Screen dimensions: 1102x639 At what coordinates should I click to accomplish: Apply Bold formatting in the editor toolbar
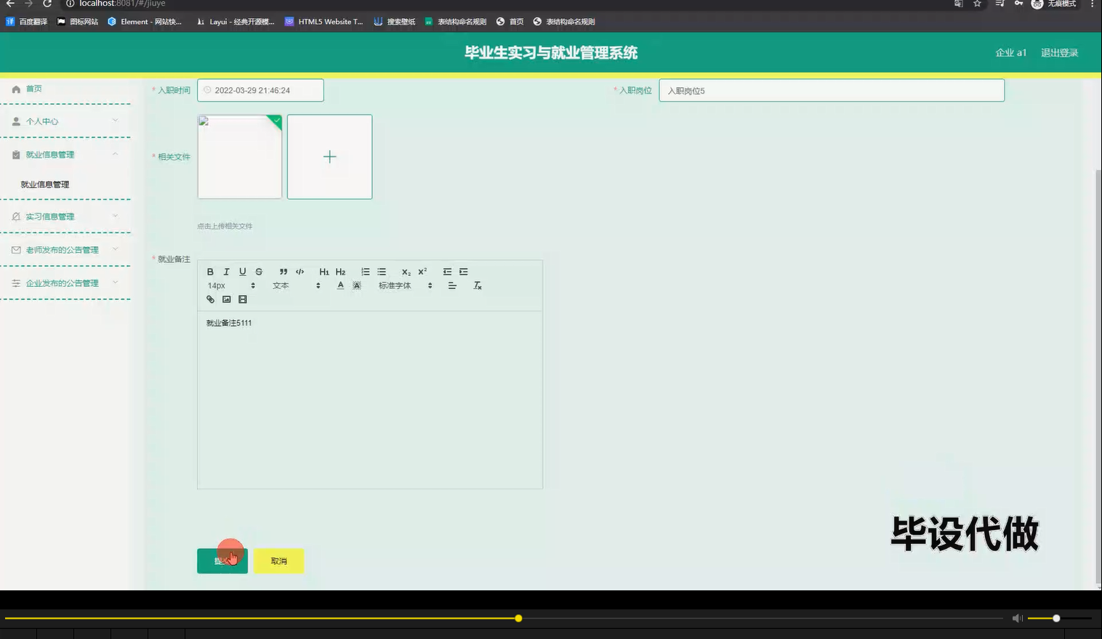[210, 272]
